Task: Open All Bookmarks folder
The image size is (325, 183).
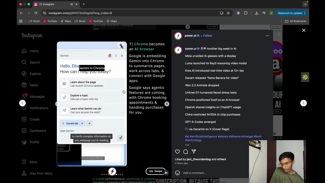Action: click(296, 21)
